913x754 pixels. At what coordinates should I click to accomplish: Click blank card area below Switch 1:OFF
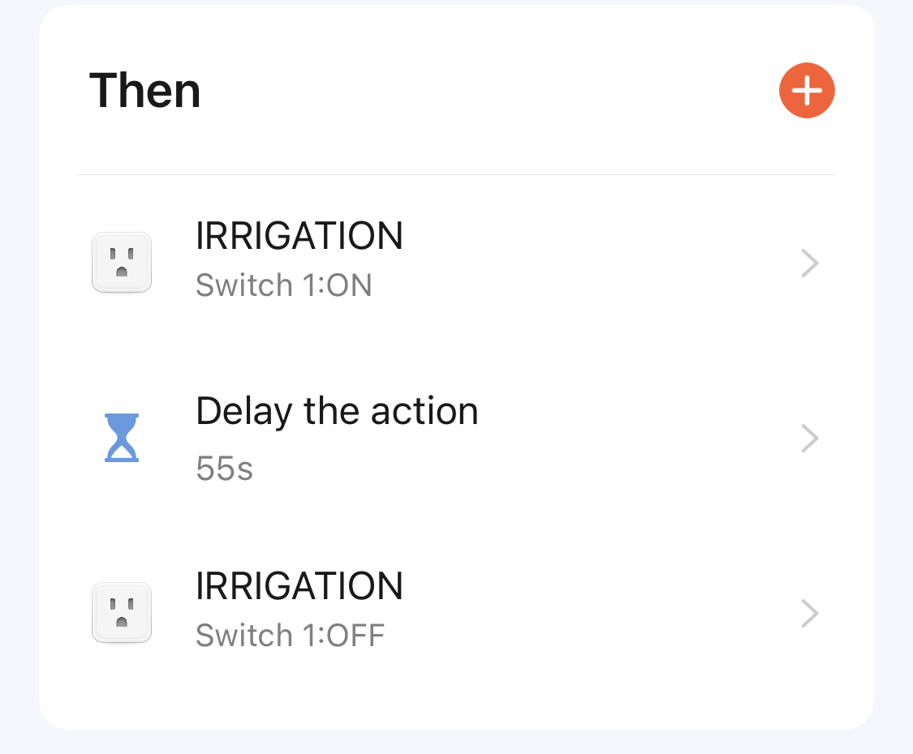(x=456, y=689)
